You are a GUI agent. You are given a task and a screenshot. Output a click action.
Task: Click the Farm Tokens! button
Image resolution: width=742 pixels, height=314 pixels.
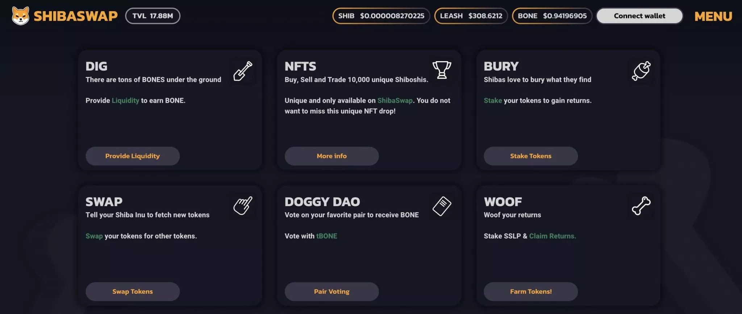pyautogui.click(x=531, y=292)
